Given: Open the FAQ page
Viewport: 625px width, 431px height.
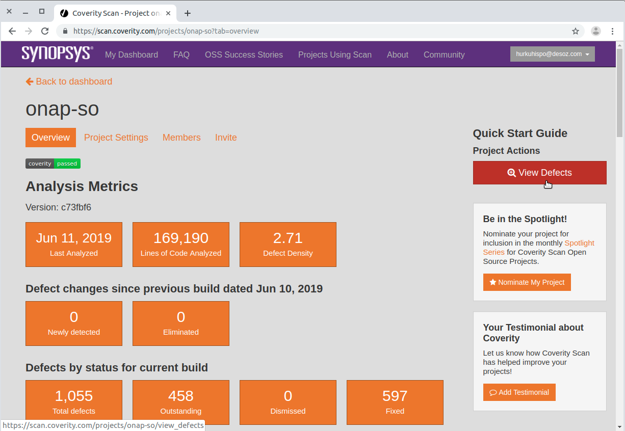Looking at the screenshot, I should [181, 55].
